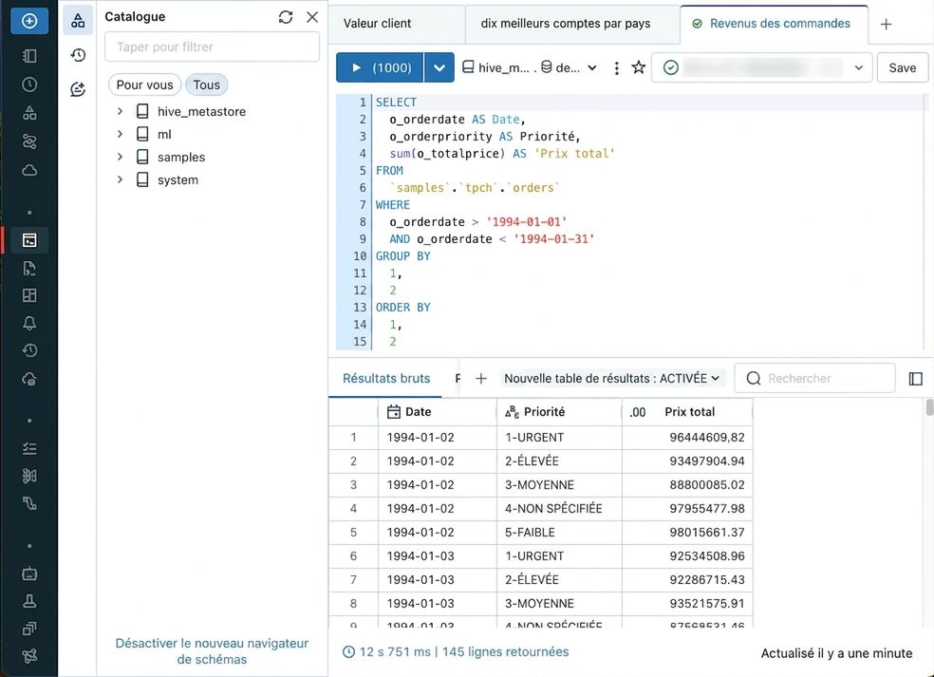
Task: Open history panel icon beside Catalogue
Action: (x=78, y=55)
